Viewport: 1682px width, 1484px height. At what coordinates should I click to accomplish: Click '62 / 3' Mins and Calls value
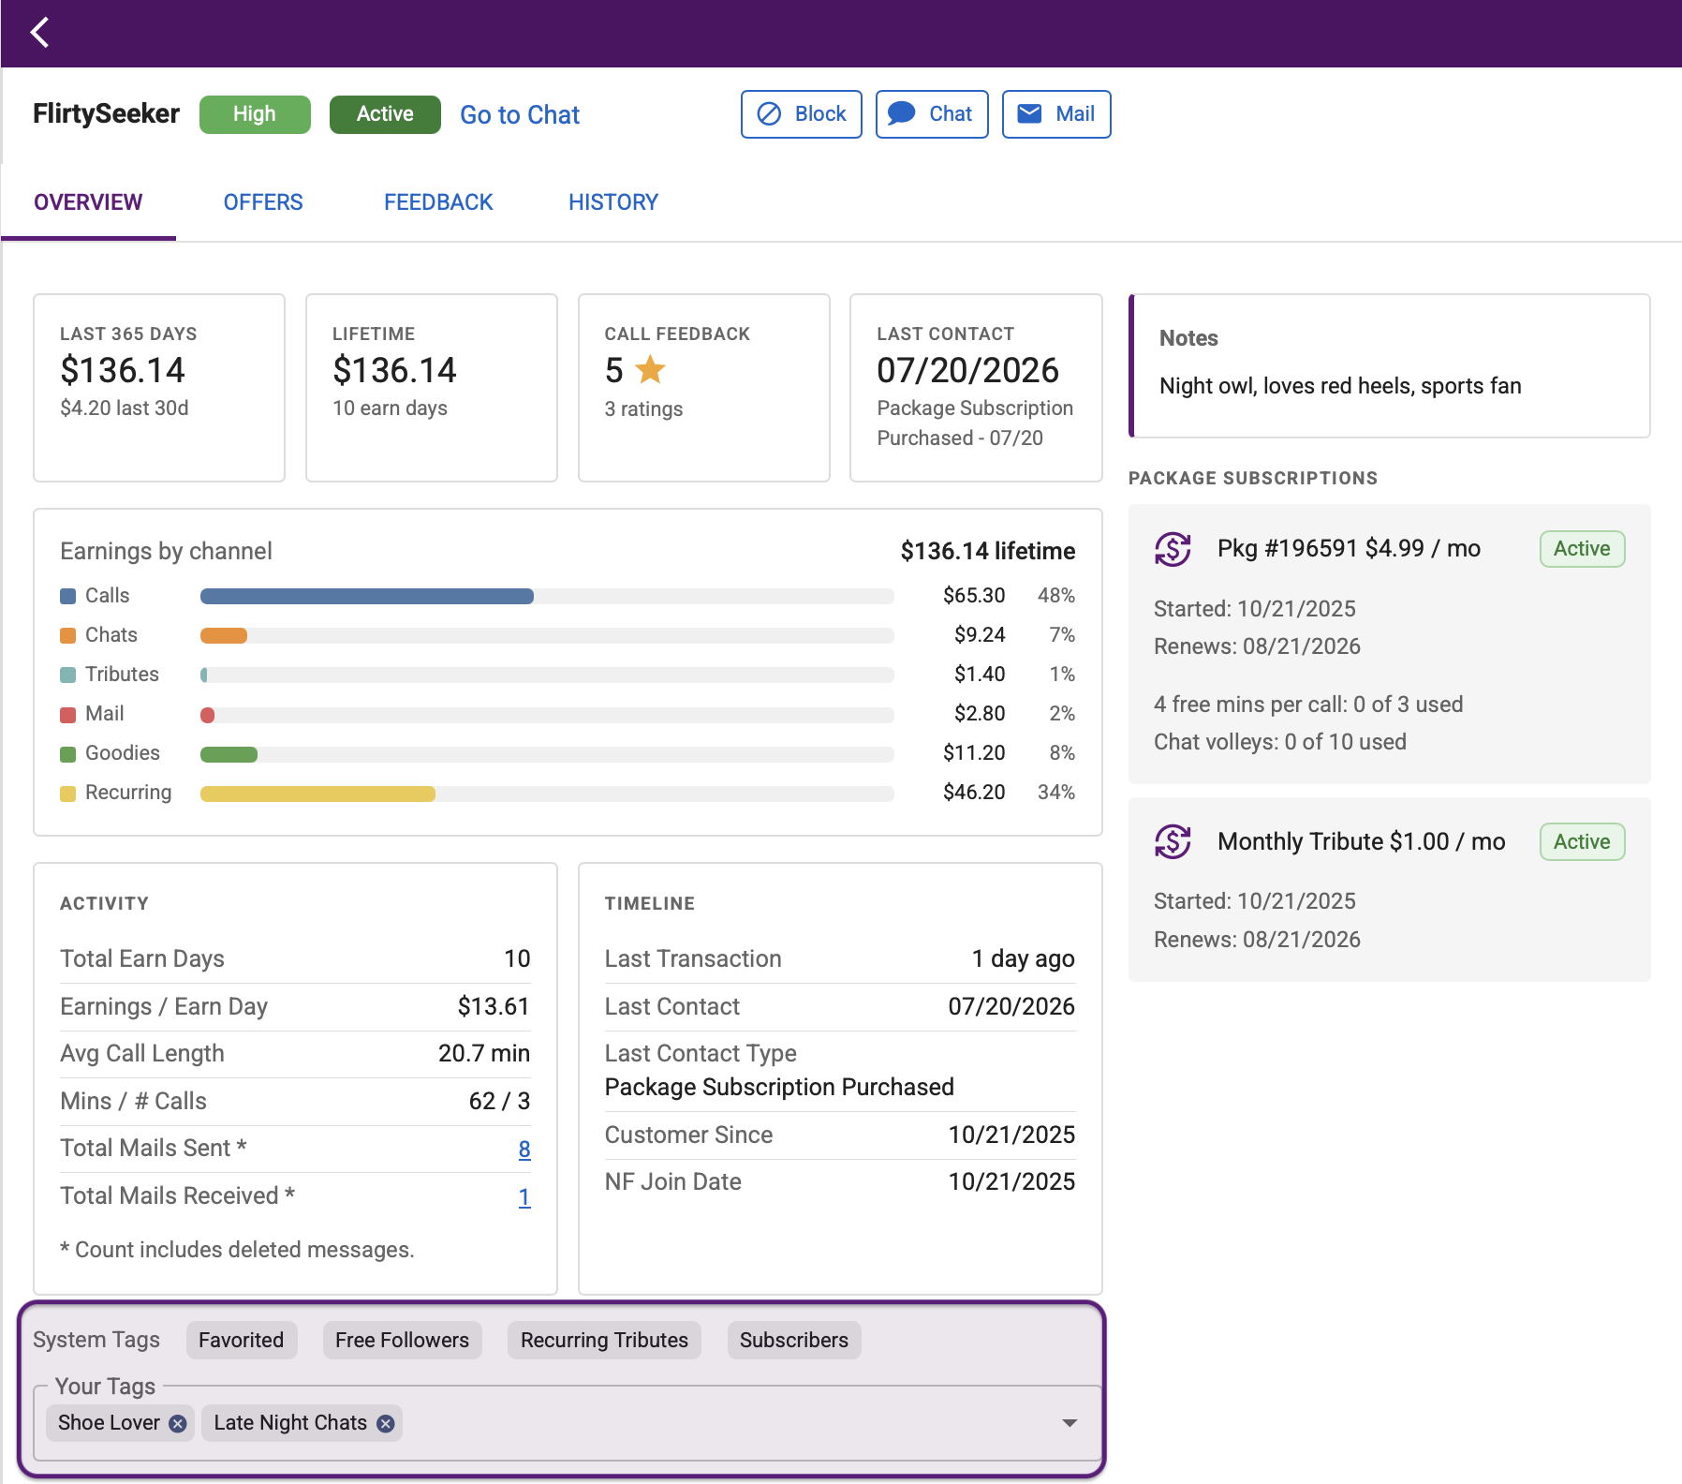[499, 1102]
